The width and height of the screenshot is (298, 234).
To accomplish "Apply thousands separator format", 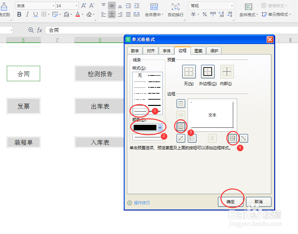I will 213,14.
